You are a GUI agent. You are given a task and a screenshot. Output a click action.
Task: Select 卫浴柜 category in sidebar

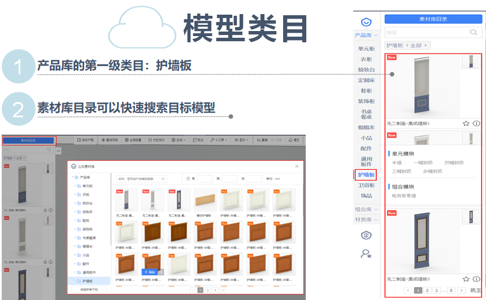point(366,185)
